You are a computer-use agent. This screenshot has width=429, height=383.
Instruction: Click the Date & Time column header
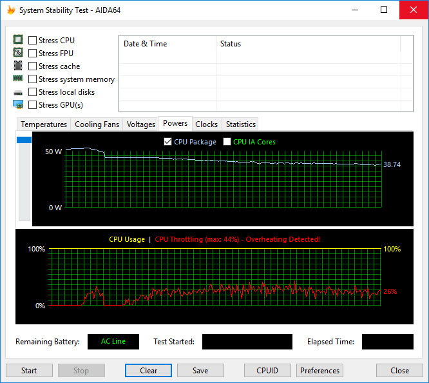(x=167, y=44)
